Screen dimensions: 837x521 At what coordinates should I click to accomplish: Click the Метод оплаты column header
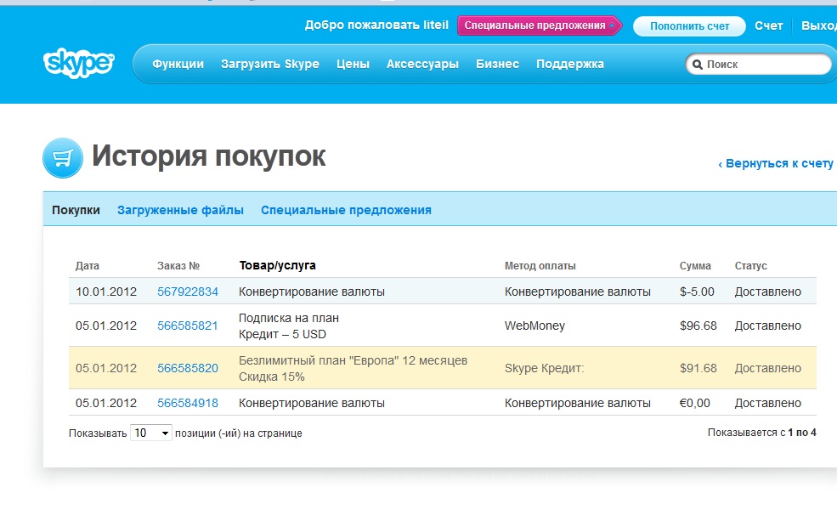[540, 265]
